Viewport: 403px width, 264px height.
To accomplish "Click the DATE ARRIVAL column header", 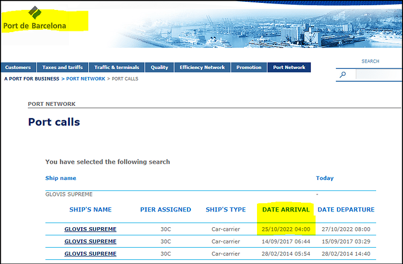I will point(286,210).
